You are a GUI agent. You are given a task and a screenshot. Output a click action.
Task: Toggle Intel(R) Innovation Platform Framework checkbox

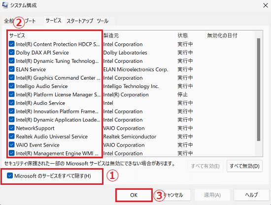coord(12,111)
